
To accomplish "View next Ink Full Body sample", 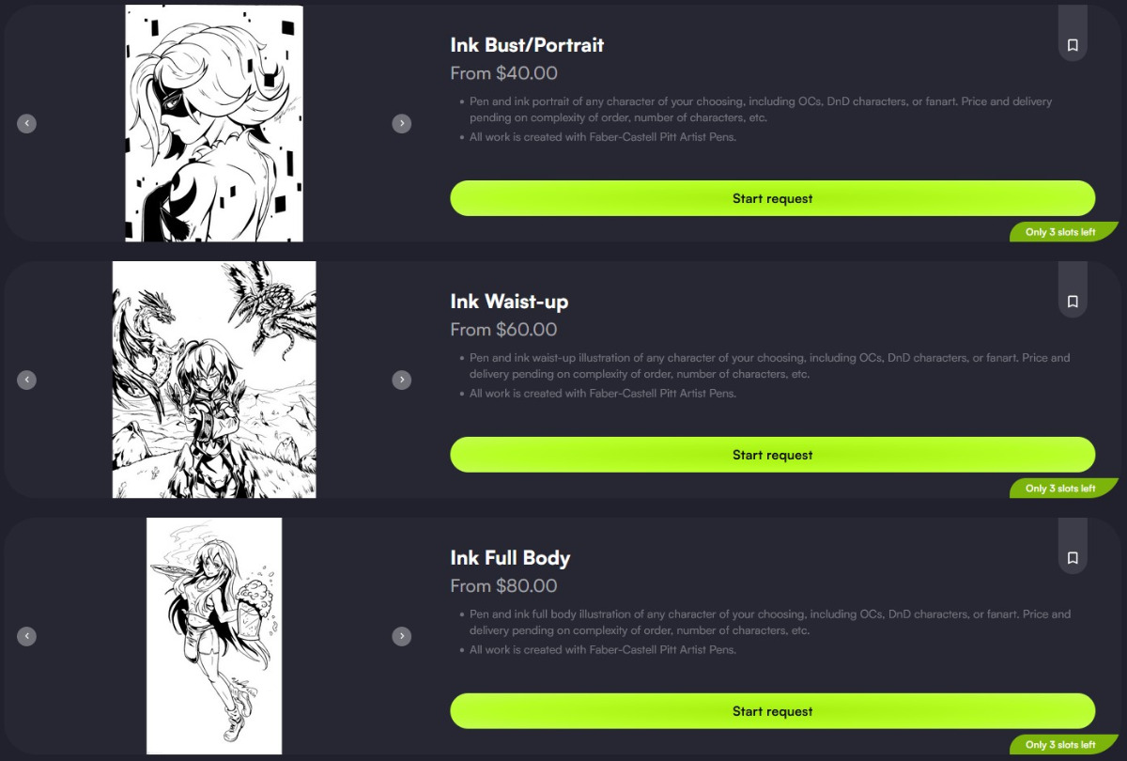I will (402, 636).
